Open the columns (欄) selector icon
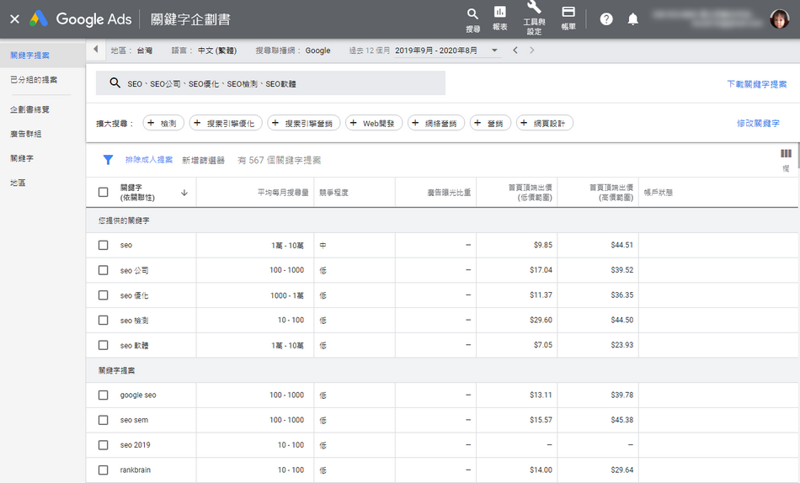The image size is (800, 483). point(786,153)
